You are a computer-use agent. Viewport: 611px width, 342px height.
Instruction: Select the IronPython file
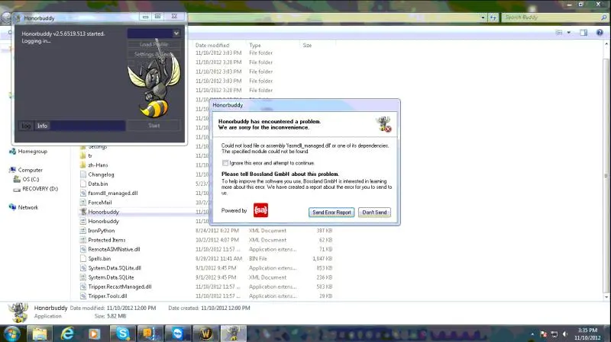point(102,231)
